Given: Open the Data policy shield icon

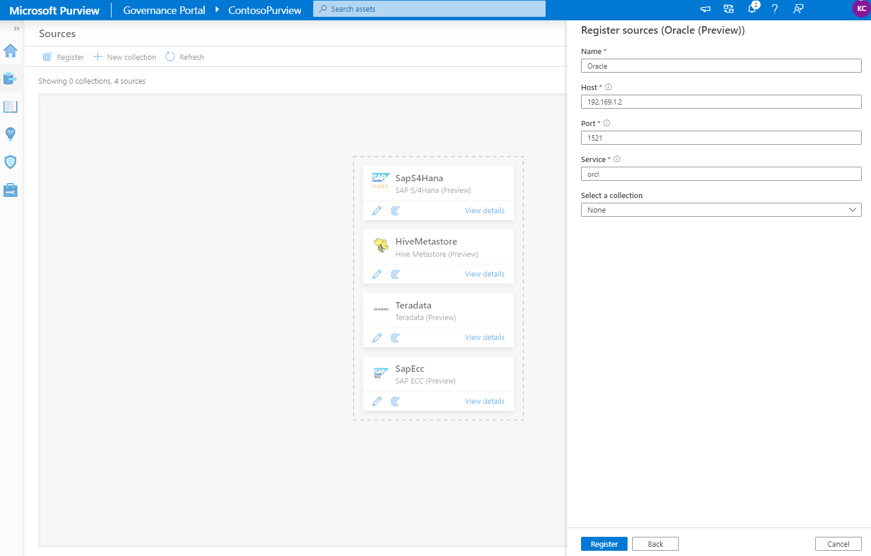Looking at the screenshot, I should (x=10, y=162).
